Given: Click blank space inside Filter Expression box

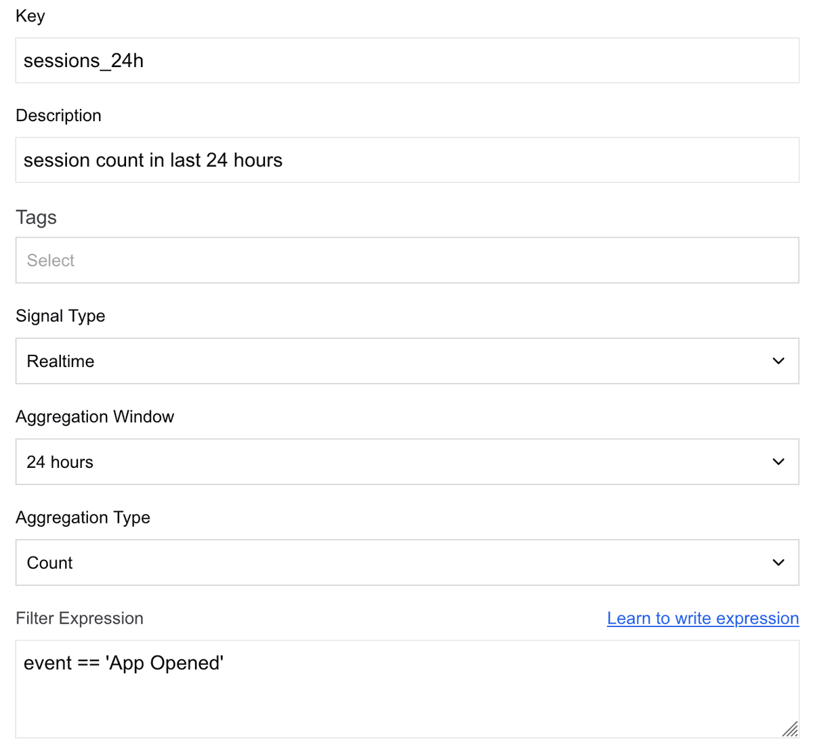Looking at the screenshot, I should pos(406,704).
